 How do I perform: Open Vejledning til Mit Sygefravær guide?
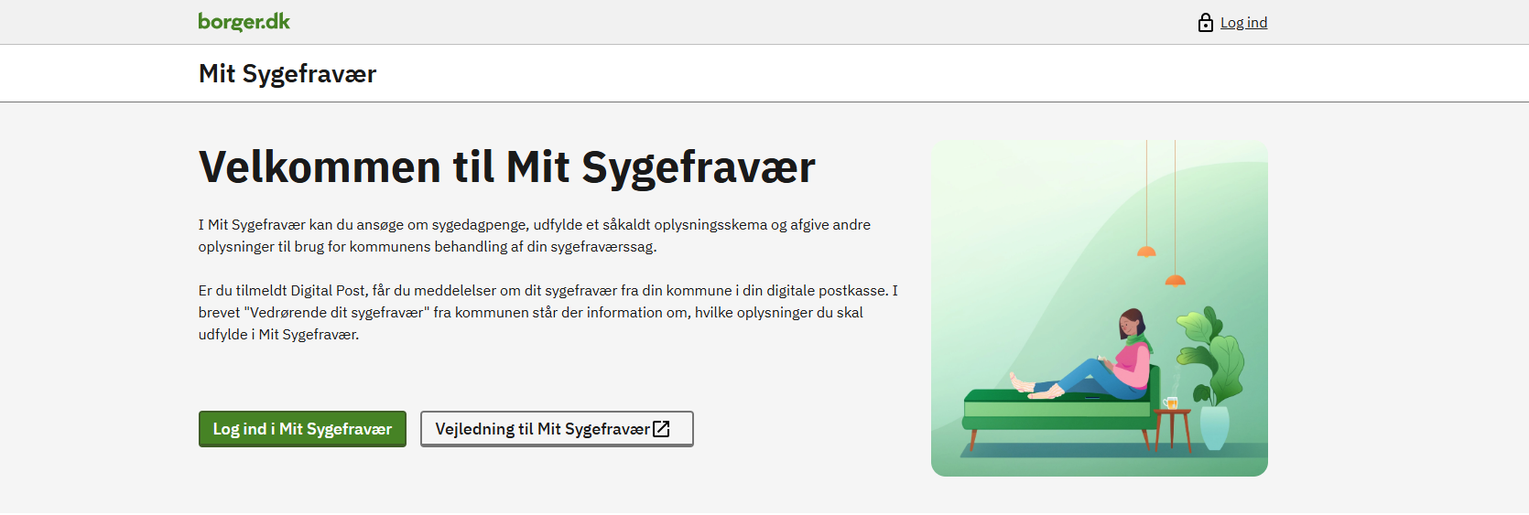point(542,429)
